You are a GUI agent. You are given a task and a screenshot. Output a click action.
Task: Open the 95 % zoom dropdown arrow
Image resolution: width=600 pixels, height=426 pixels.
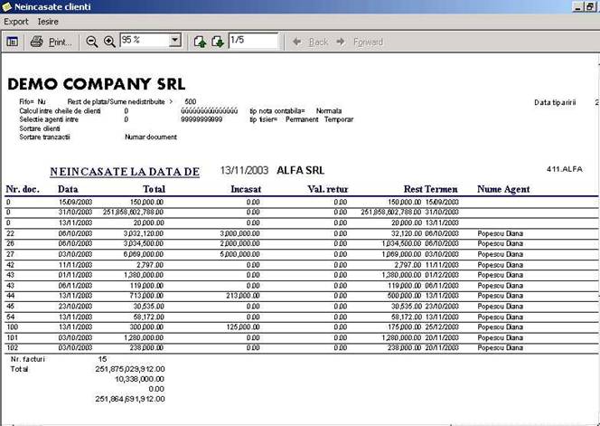[174, 42]
